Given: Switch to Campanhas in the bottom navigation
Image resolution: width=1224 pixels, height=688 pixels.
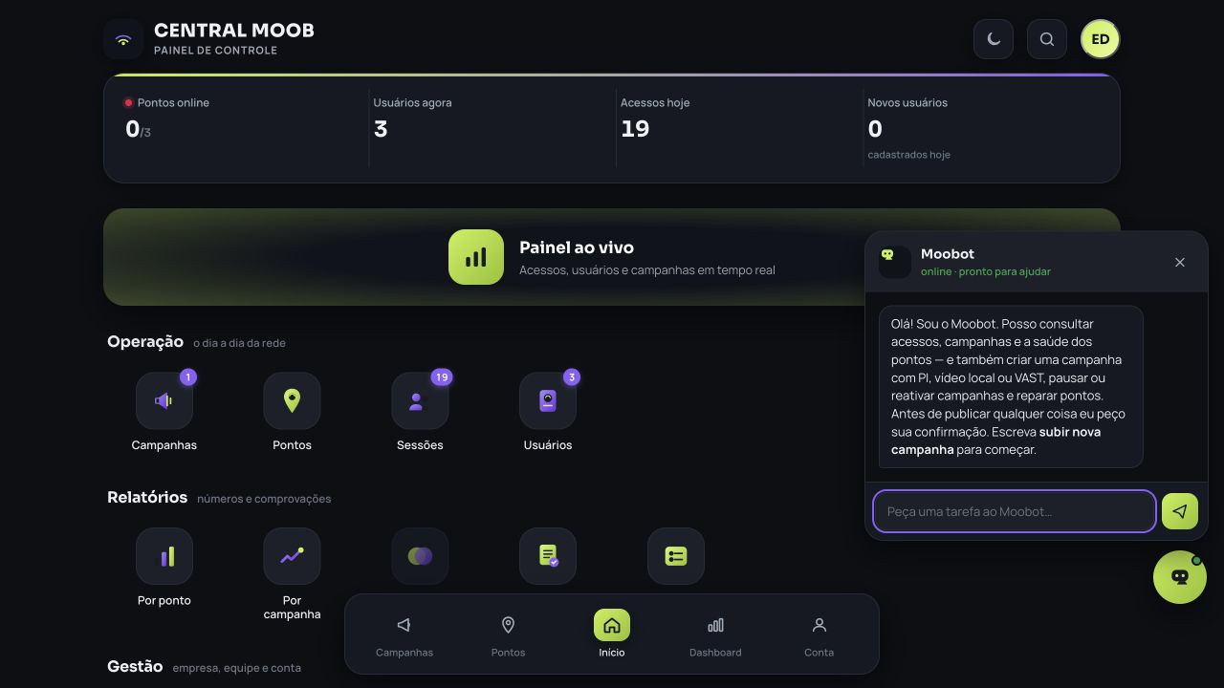Looking at the screenshot, I should pos(404,634).
